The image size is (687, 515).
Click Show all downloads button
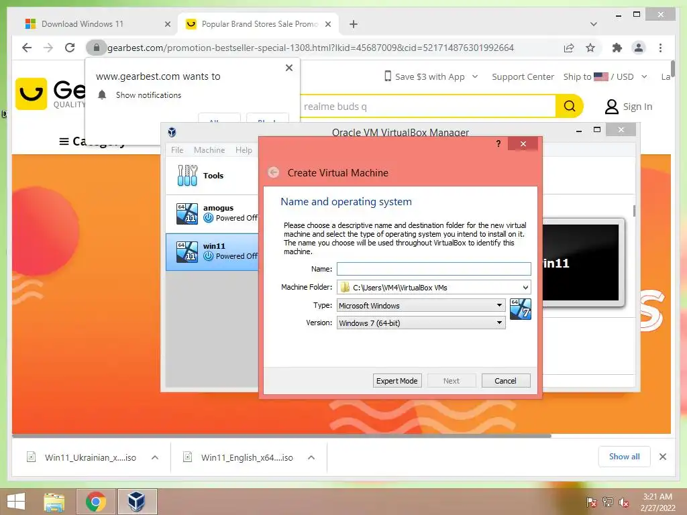624,457
